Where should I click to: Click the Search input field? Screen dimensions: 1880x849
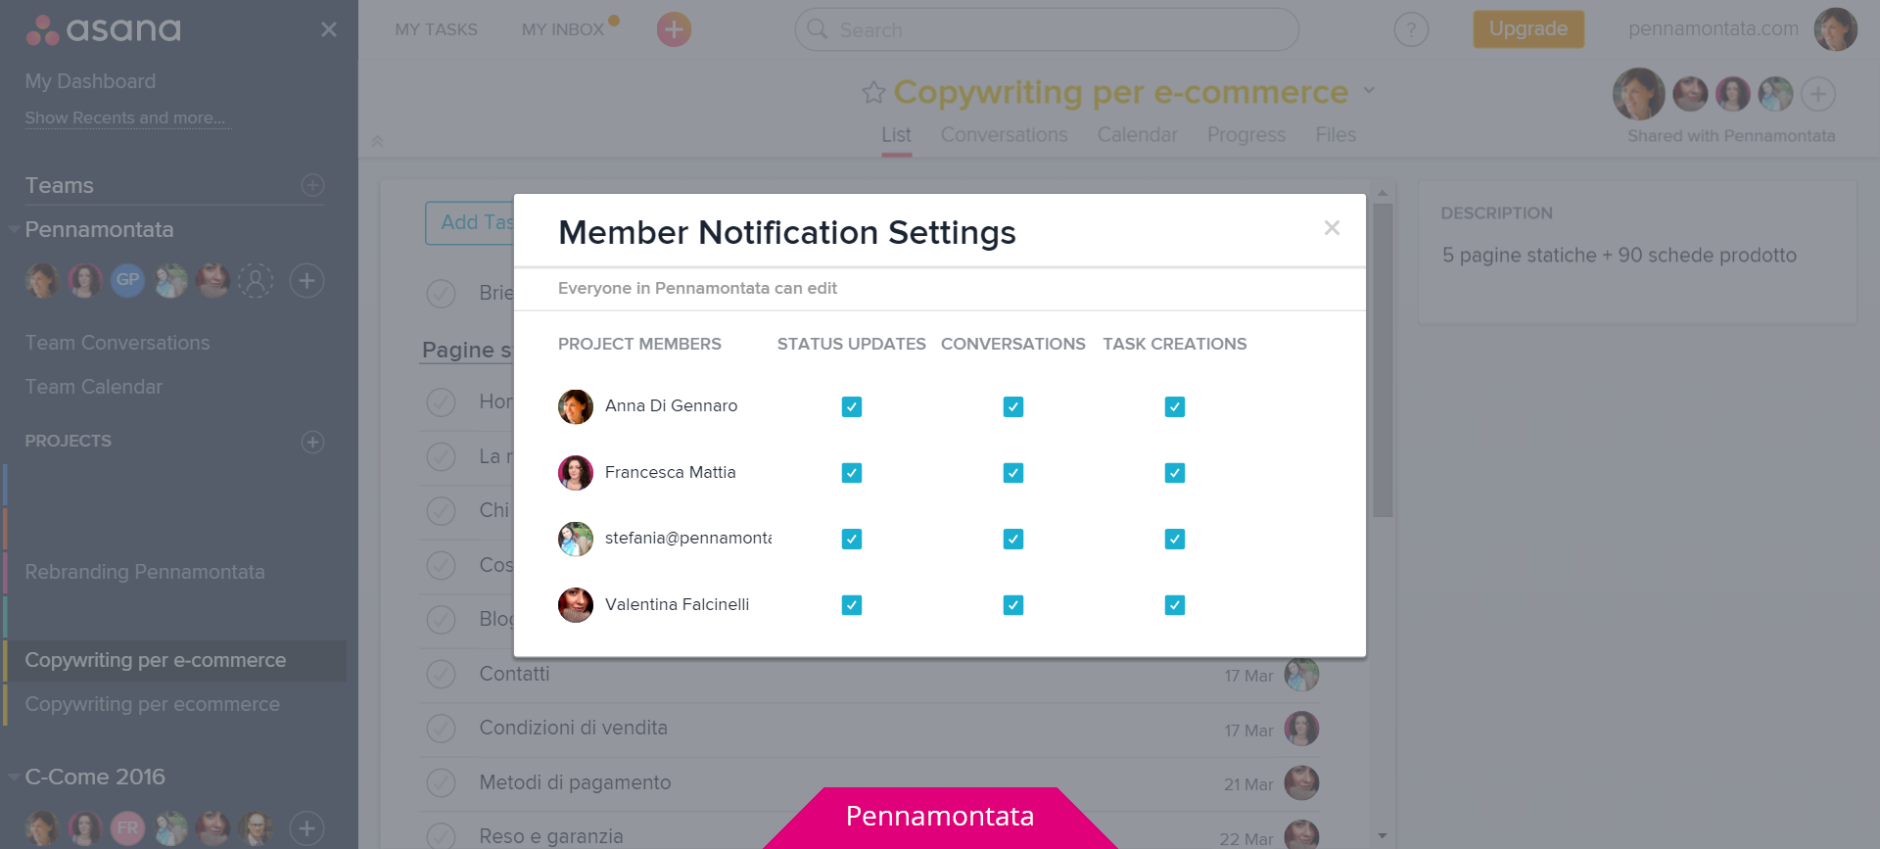click(x=1046, y=29)
